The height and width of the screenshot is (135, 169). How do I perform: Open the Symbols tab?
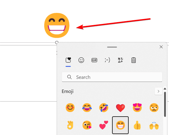120,60
